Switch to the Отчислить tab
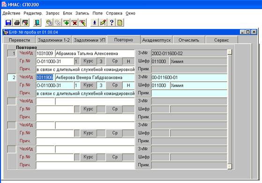The image size is (262, 183). point(189,40)
